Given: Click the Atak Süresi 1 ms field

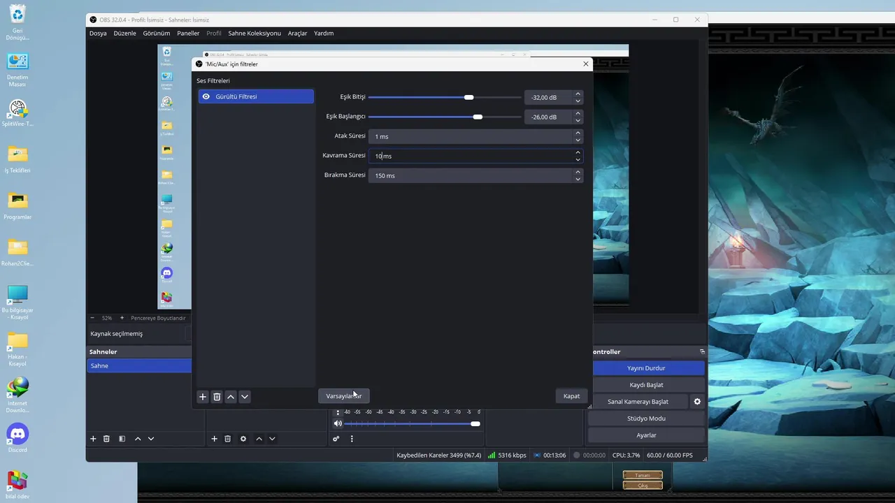Looking at the screenshot, I should [471, 136].
